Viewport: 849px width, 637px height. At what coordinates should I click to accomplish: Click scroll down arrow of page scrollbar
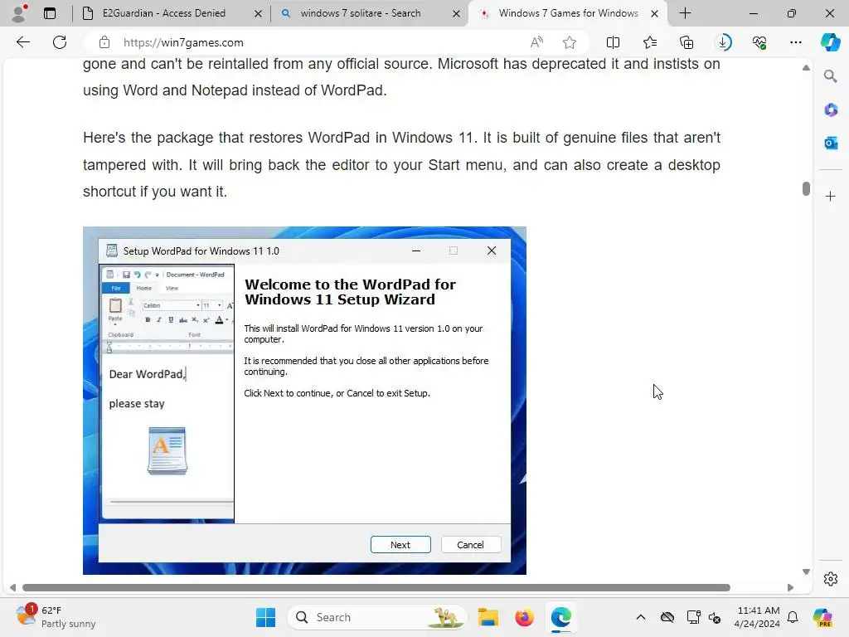806,571
